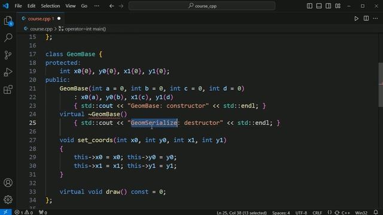The width and height of the screenshot is (383, 215).
Task: Click the course_cpp command center search box
Action: click(x=202, y=6)
